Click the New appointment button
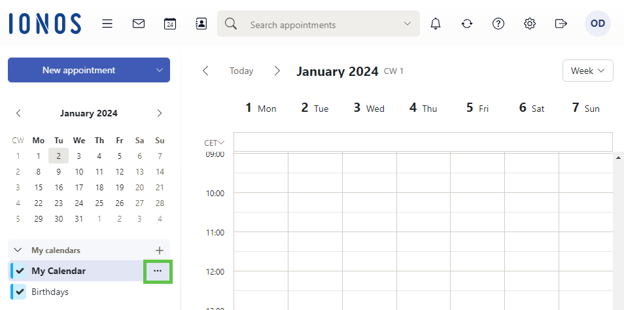624x310 pixels. point(78,70)
